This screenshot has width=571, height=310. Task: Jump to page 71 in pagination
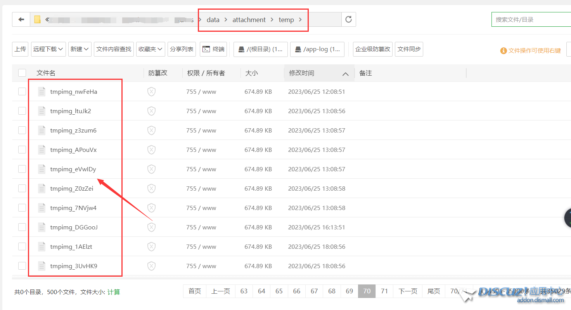[x=384, y=291]
